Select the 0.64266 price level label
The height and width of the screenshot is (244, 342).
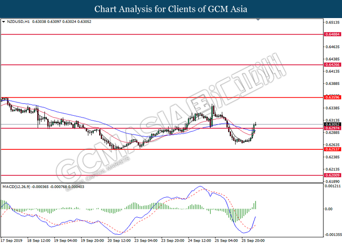coord(332,65)
